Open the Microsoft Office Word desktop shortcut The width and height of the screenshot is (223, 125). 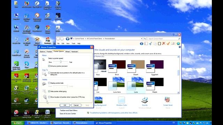tap(47, 114)
